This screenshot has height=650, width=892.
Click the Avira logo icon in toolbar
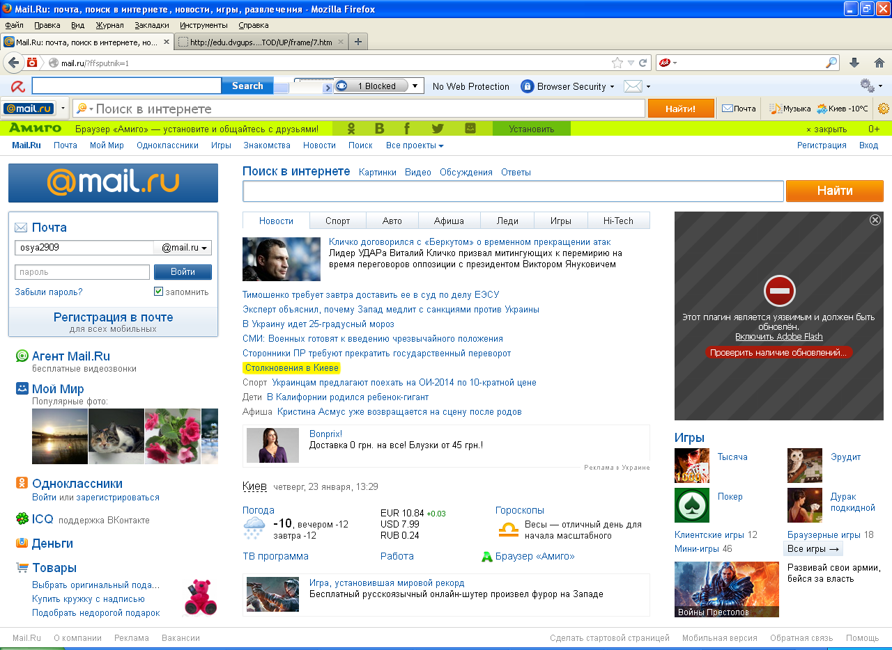(17, 86)
